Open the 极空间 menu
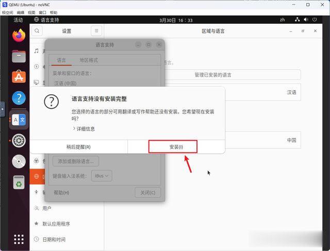 [x=8, y=12]
